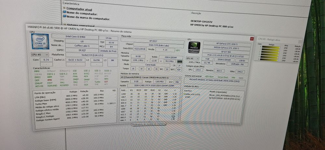Viewport: 325px width, 150px height.
Task: Click DESKTOP-CH42STV in the background window
Action: (201, 21)
